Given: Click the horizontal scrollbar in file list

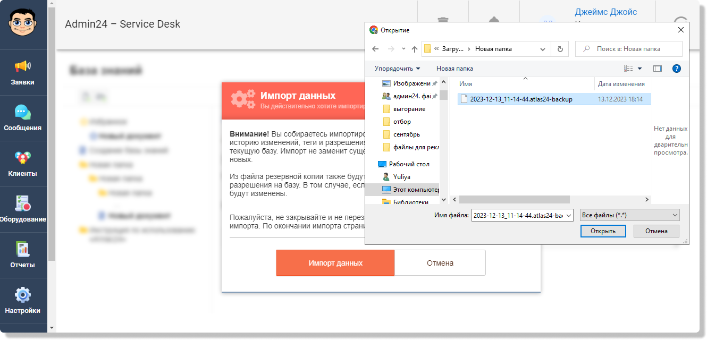Looking at the screenshot, I should pos(514,199).
